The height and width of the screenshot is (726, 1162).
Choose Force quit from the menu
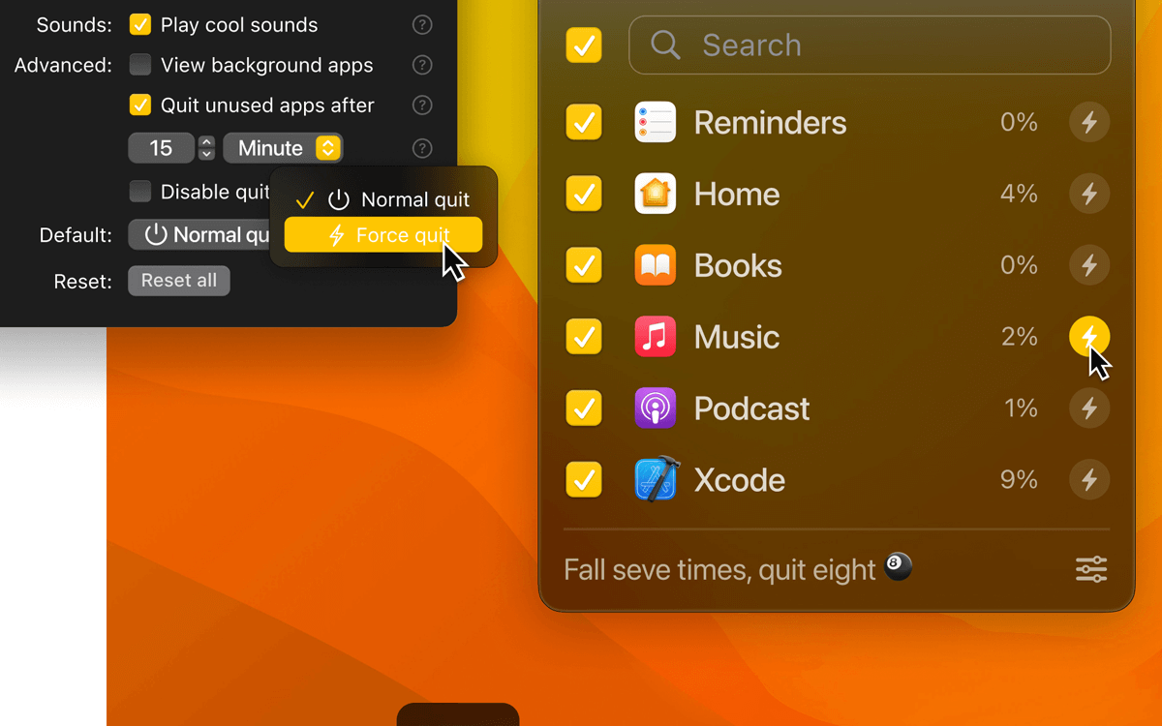tap(383, 235)
